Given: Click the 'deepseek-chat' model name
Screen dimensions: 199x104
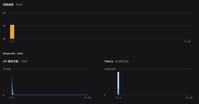Looking at the screenshot, I should pyautogui.click(x=13, y=53).
